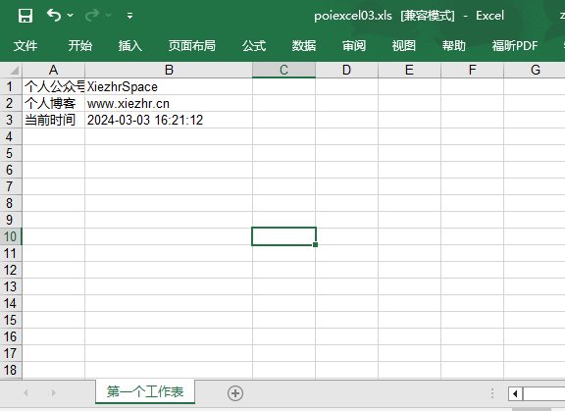The image size is (565, 411).
Task: Click the Undo arrow icon
Action: (x=54, y=15)
